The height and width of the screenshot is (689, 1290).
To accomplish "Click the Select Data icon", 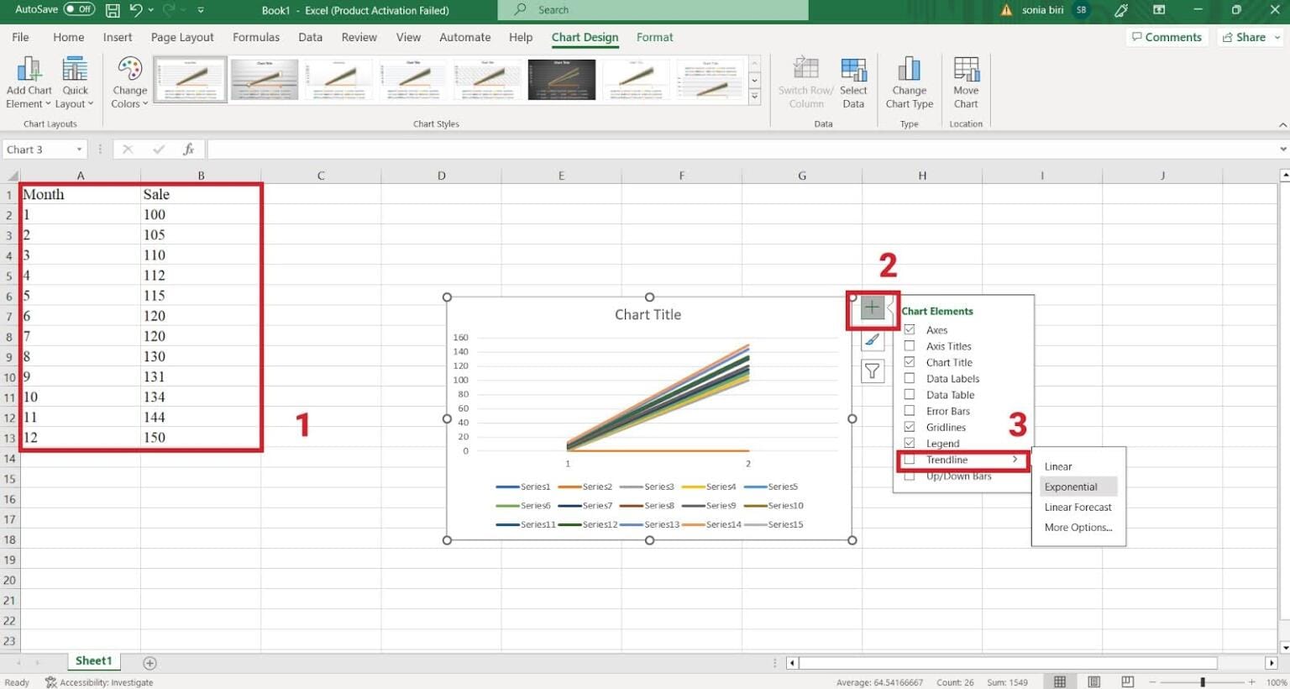I will [853, 80].
